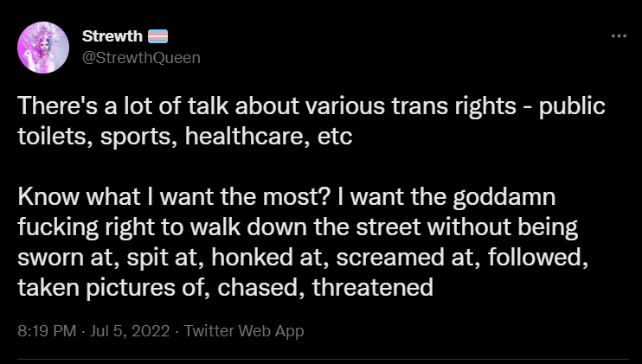Viewport: 642px width, 364px height.
Task: Click the trans flag emoji beside Strewth
Action: point(157,36)
